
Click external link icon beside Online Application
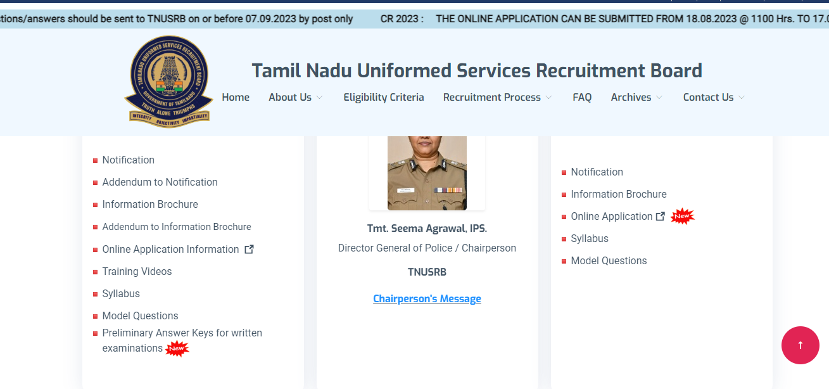coord(661,216)
